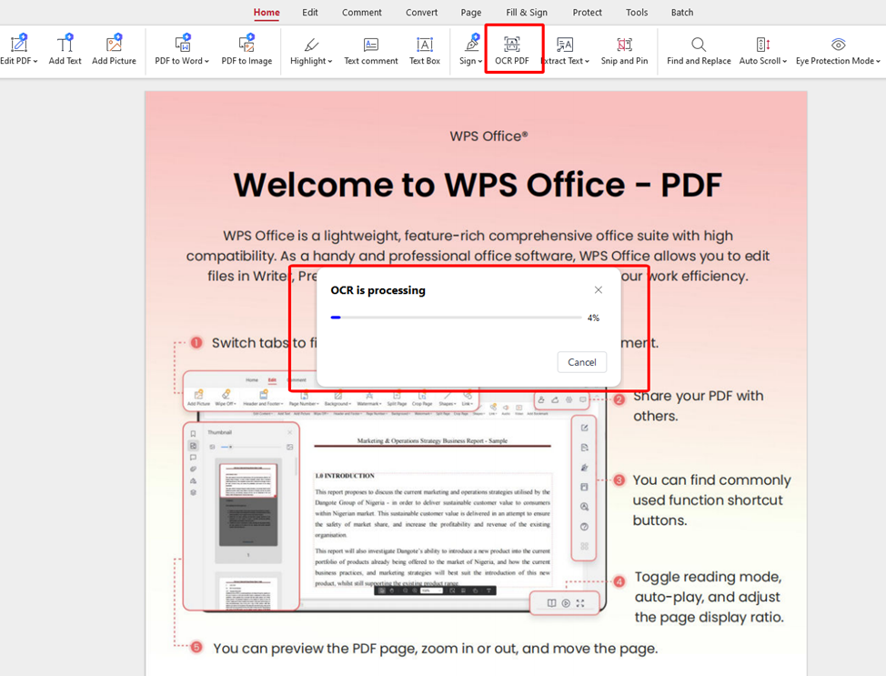Select the Fill & Sign tab
Viewport: 886px width, 676px height.
pyautogui.click(x=527, y=13)
